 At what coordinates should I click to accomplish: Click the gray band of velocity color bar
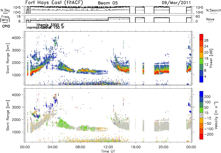coord(201,115)
